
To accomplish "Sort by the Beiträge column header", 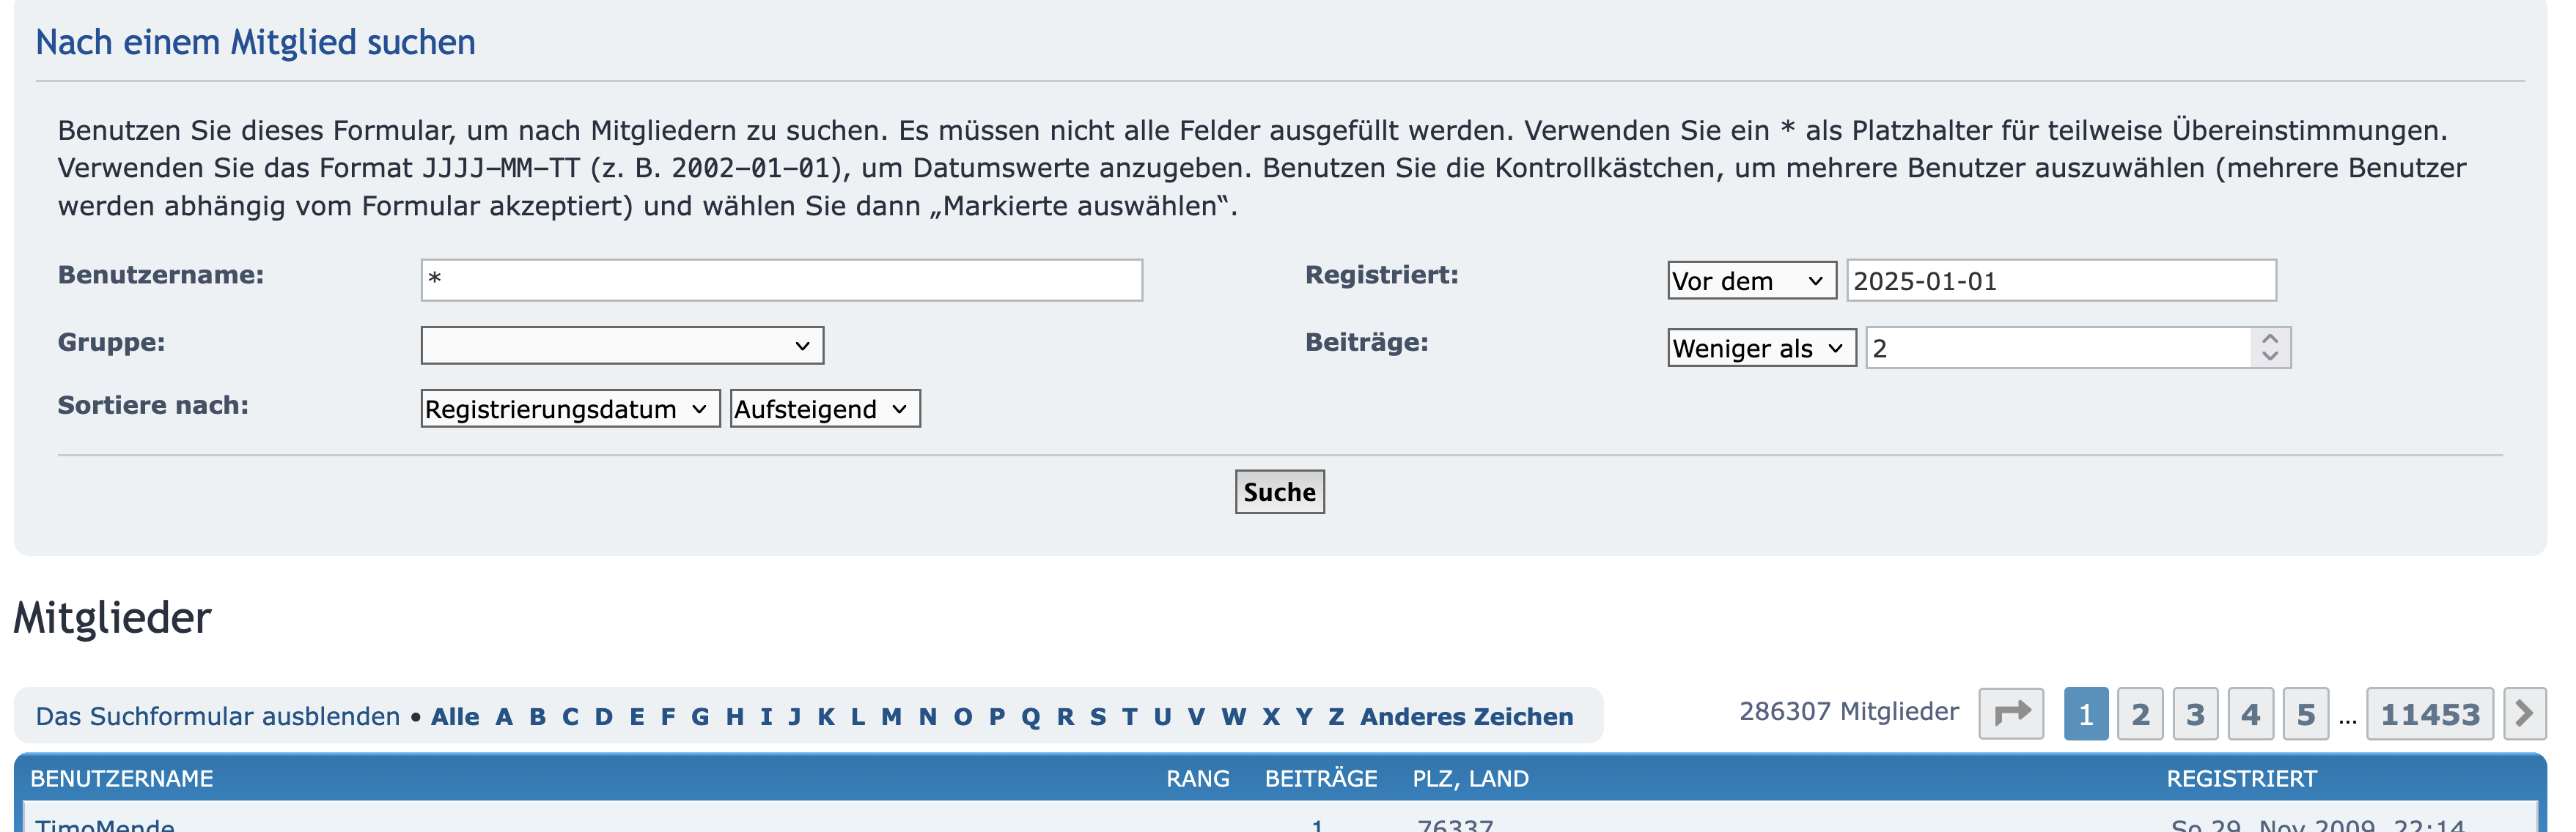I will click(x=1320, y=779).
